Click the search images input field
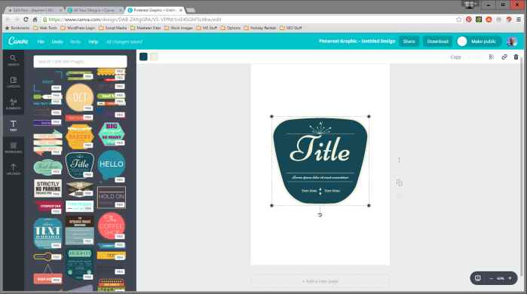Viewport: 527px width, 294px height. click(81, 62)
